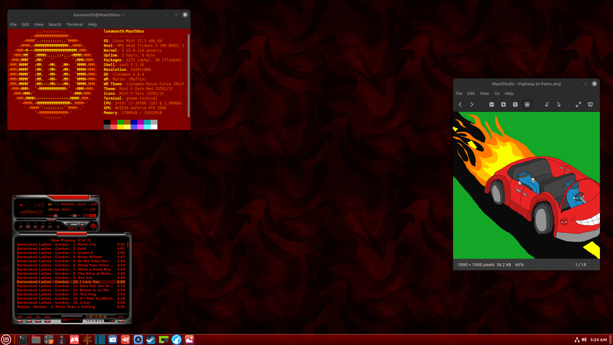Click the playlist SEL button
Image resolution: width=613 pixels, height=345 pixels.
coord(38,321)
